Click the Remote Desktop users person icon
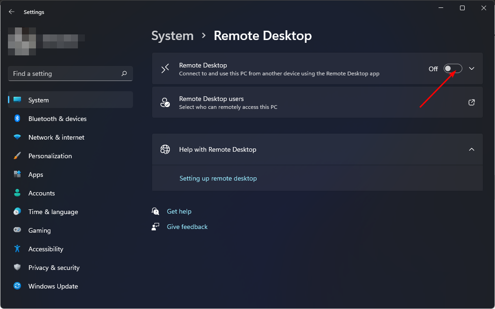This screenshot has width=495, height=309. pyautogui.click(x=165, y=102)
